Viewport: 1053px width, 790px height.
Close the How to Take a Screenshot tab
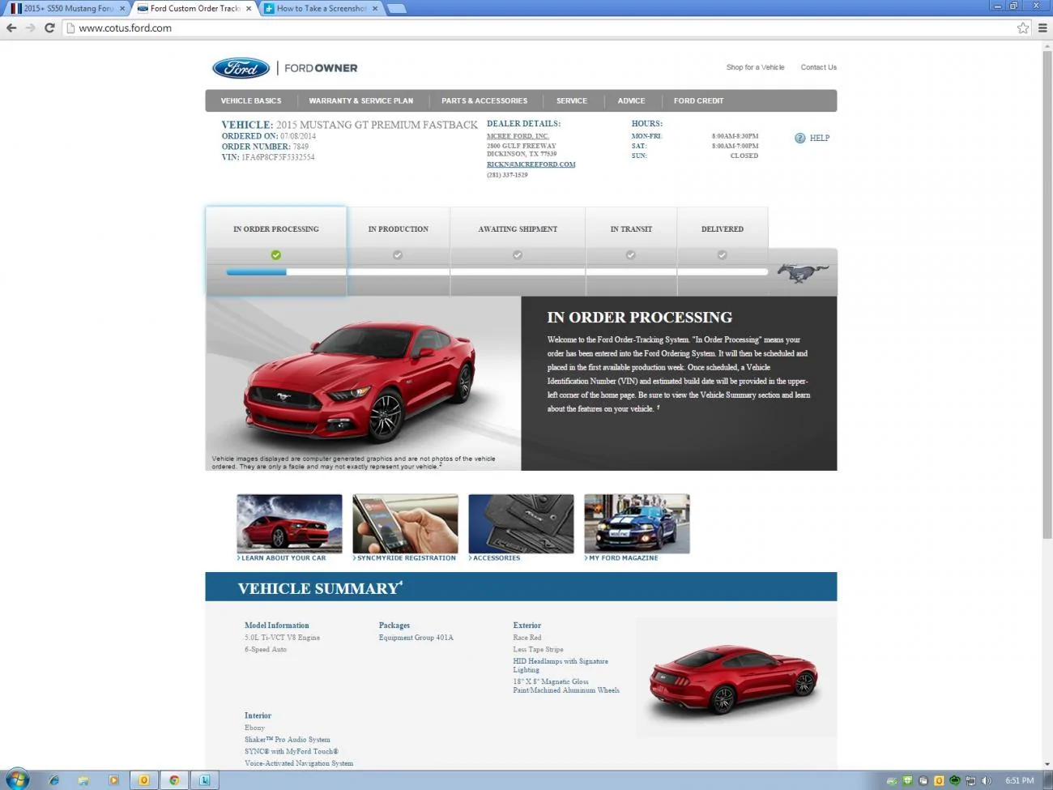376,8
